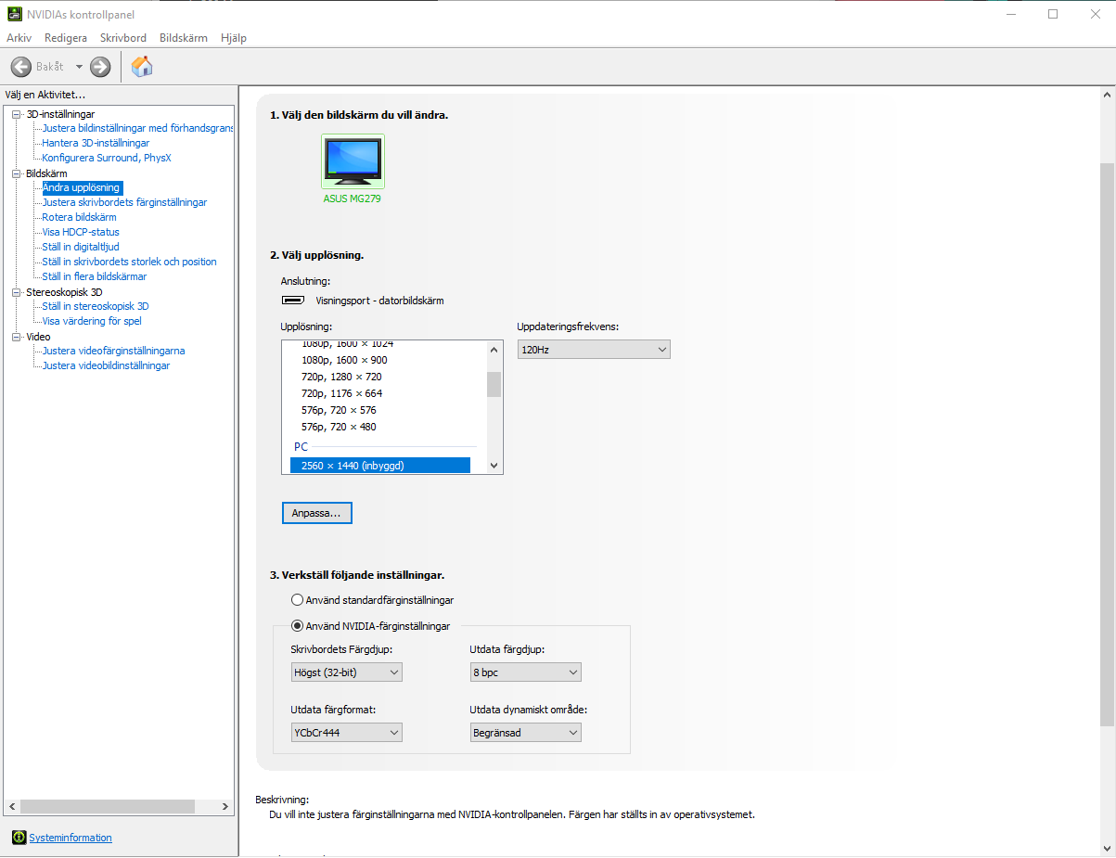The width and height of the screenshot is (1116, 858).
Task: Click resolution list scroll down arrow
Action: [x=494, y=466]
